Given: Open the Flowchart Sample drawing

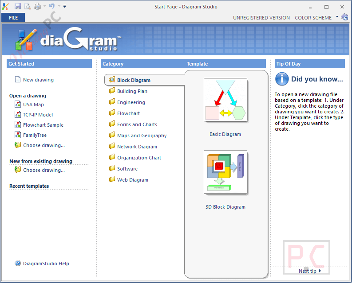Looking at the screenshot, I should (44, 125).
